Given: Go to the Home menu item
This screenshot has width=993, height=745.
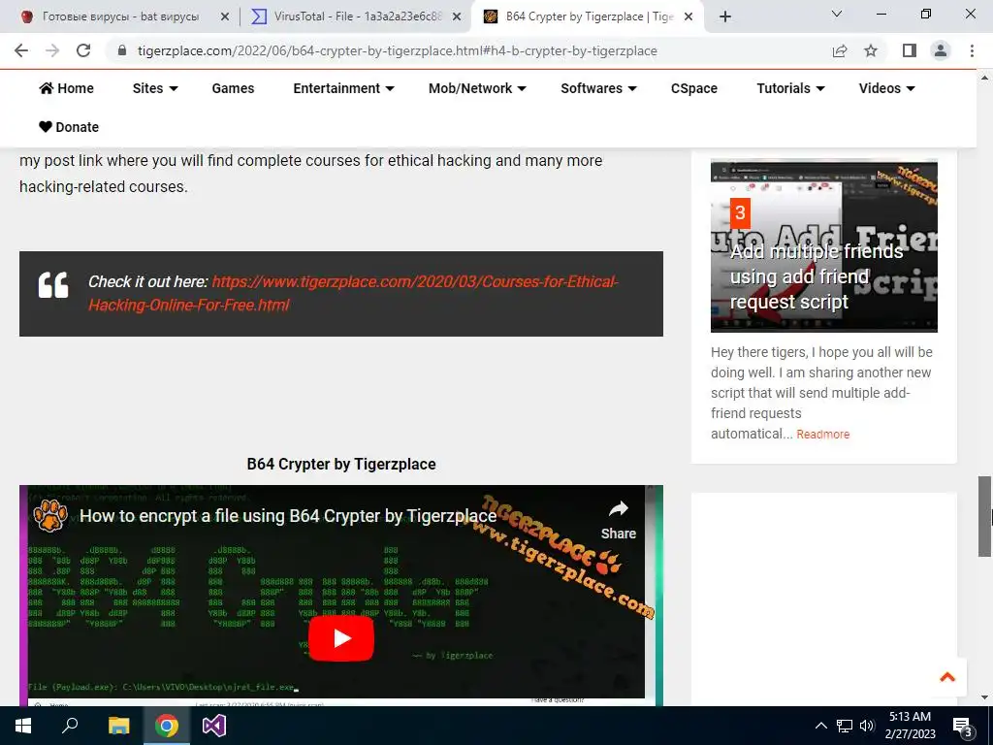Looking at the screenshot, I should [x=67, y=88].
